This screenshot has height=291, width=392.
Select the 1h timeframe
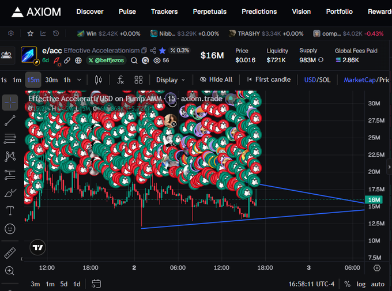tap(67, 80)
